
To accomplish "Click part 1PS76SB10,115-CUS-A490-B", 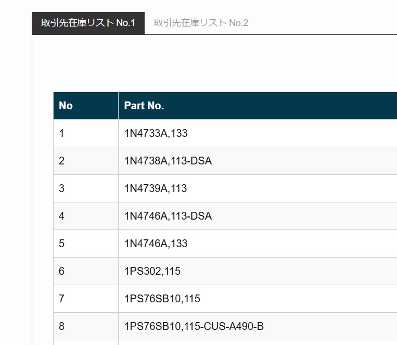I will 194,326.
